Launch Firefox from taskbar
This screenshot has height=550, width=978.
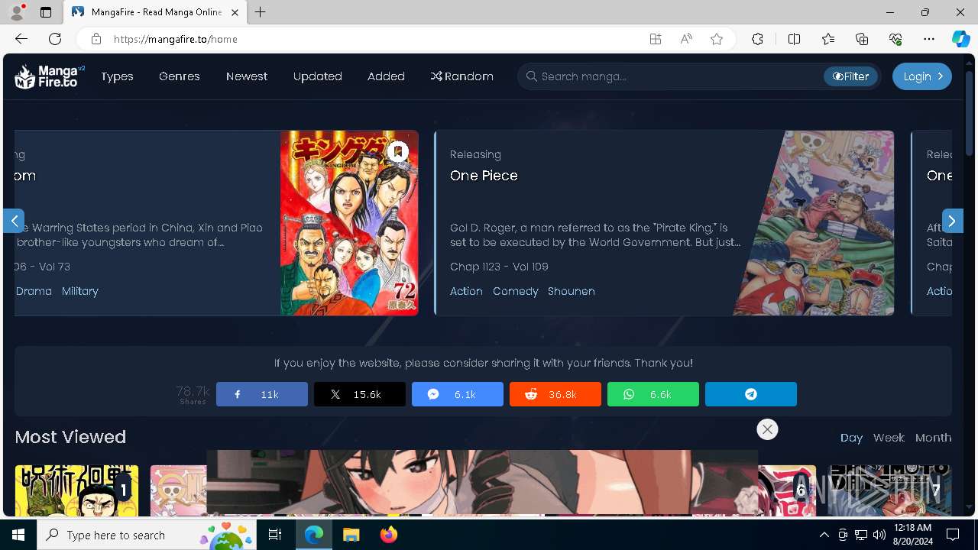click(389, 535)
